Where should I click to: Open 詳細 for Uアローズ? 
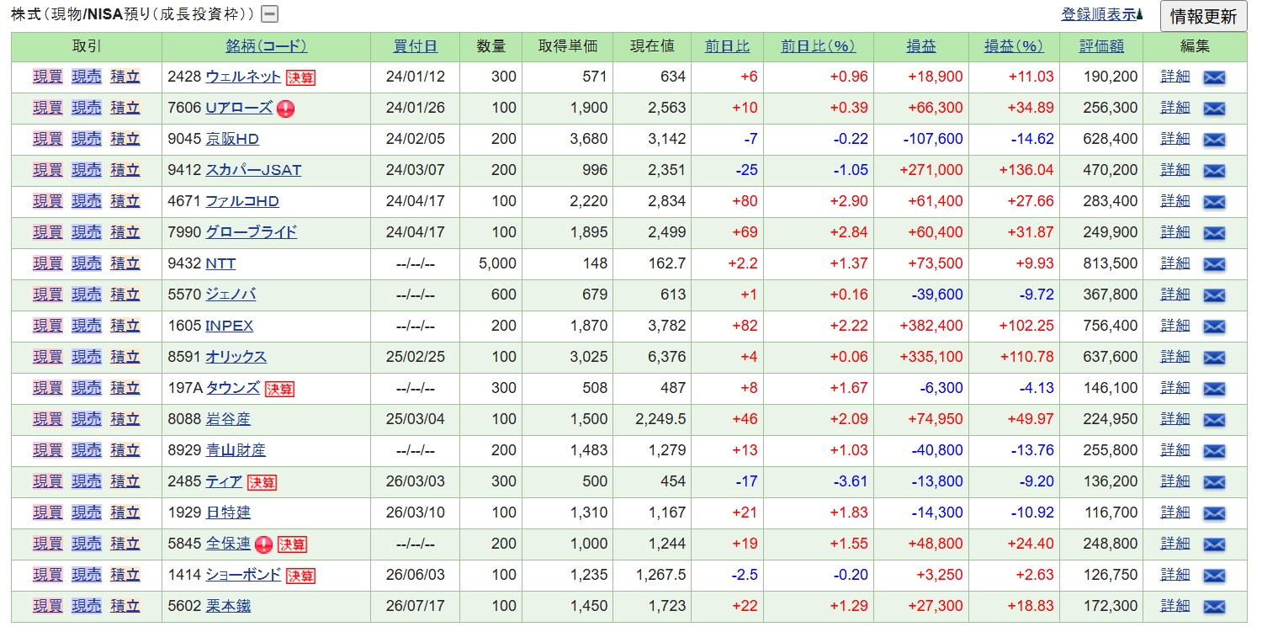[x=1175, y=108]
